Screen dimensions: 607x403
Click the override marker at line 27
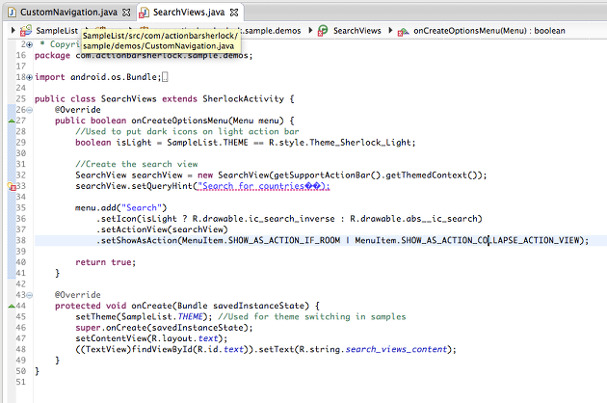[12, 121]
